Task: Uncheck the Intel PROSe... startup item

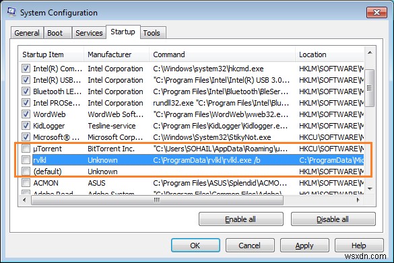Action: (26, 103)
